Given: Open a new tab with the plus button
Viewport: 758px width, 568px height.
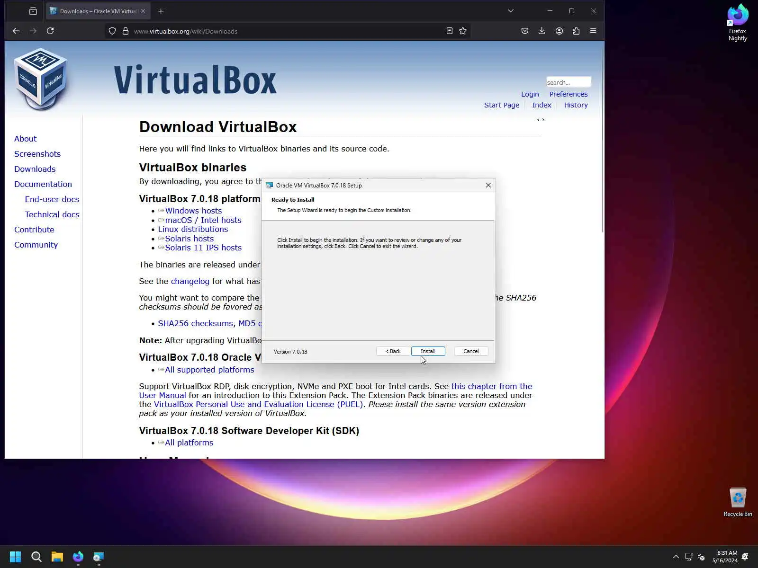Looking at the screenshot, I should [x=161, y=11].
